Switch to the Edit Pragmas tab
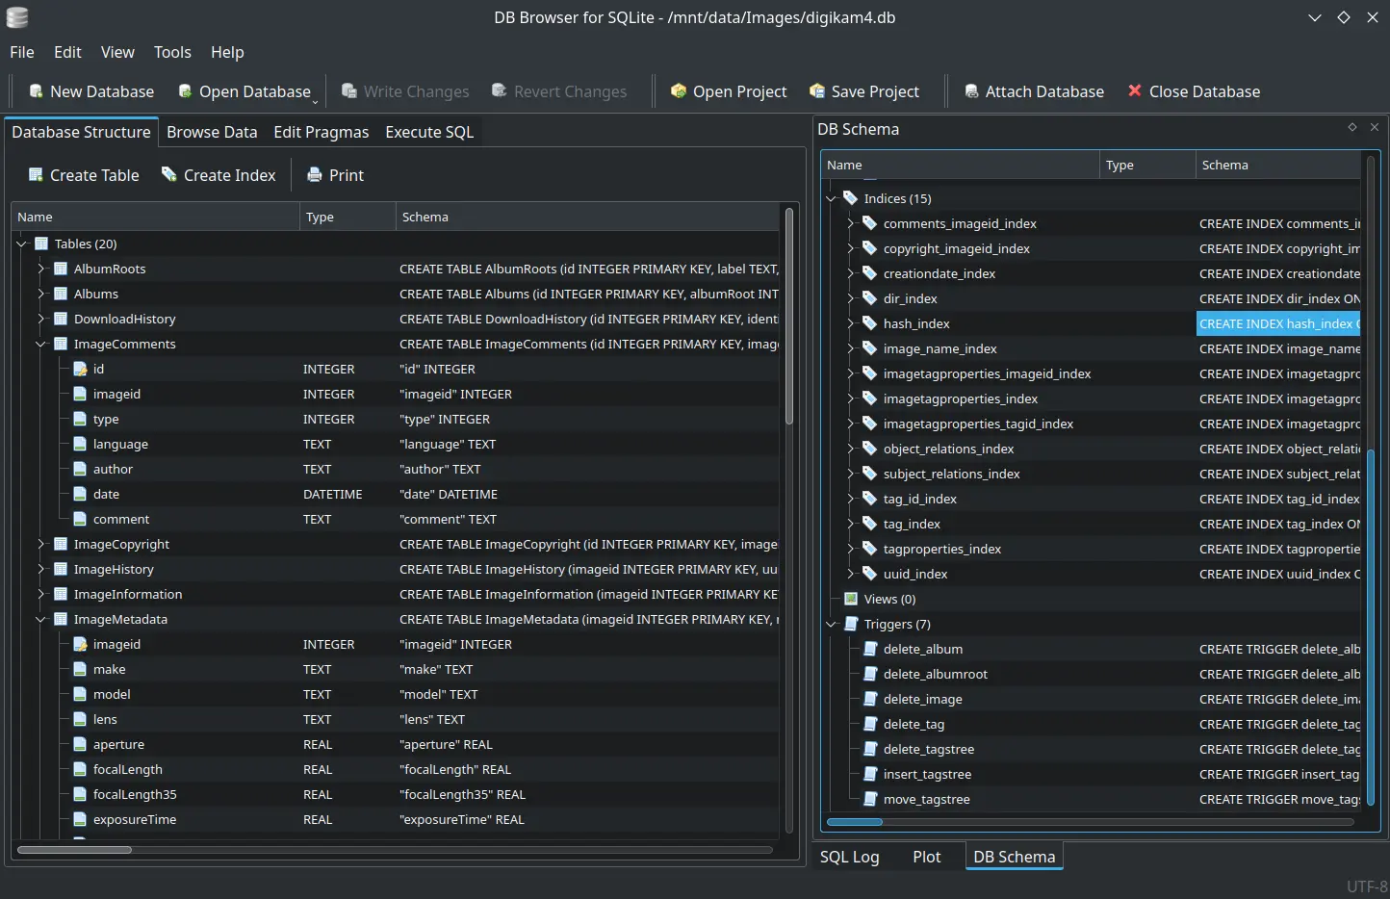The width and height of the screenshot is (1390, 899). [322, 132]
